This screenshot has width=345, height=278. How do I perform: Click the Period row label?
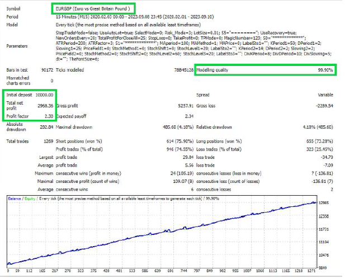point(13,16)
